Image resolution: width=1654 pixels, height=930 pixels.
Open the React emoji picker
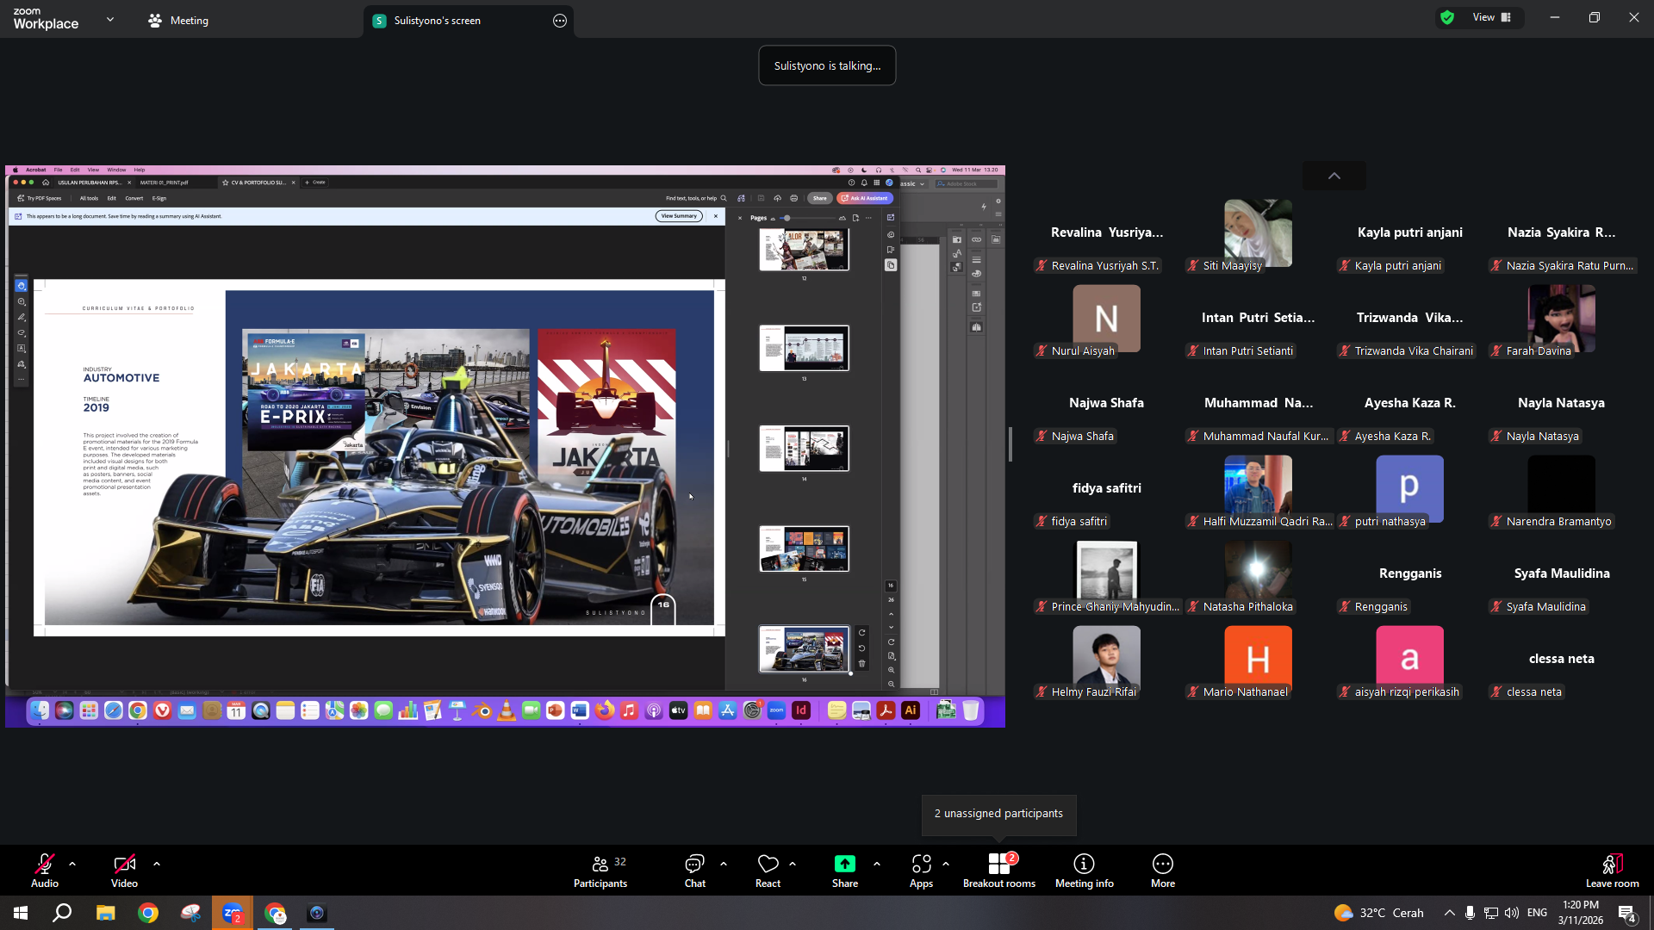coord(768,871)
